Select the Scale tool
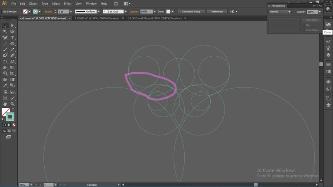 pyautogui.click(x=12, y=61)
